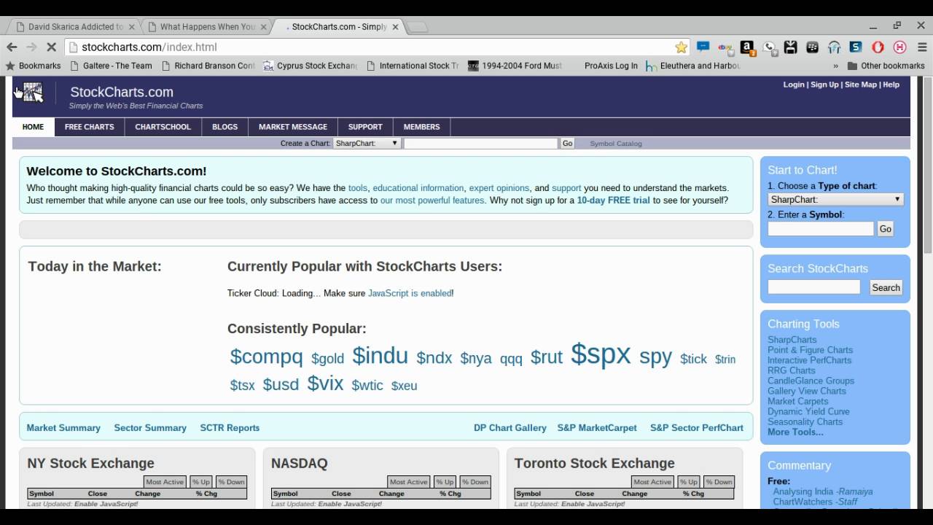Open the Cyprus Stock Exchange bookmark
The height and width of the screenshot is (525, 933).
(311, 66)
